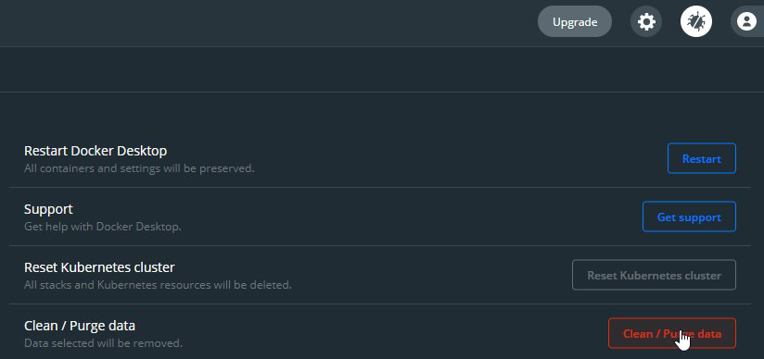
Task: Select the Restart Docker Desktop heading
Action: click(95, 151)
